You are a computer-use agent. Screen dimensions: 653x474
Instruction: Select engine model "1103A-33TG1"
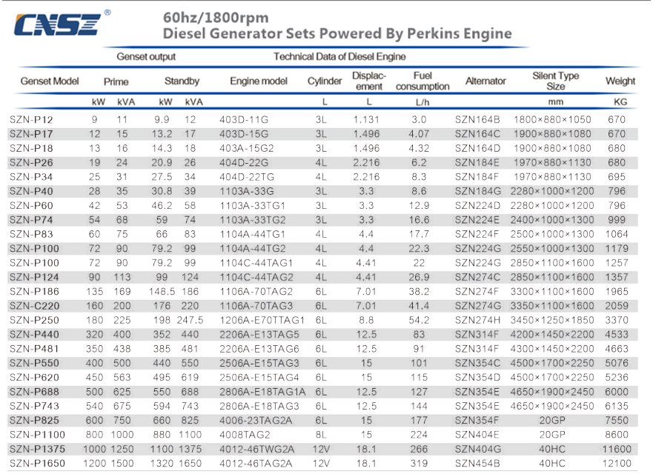tap(252, 206)
